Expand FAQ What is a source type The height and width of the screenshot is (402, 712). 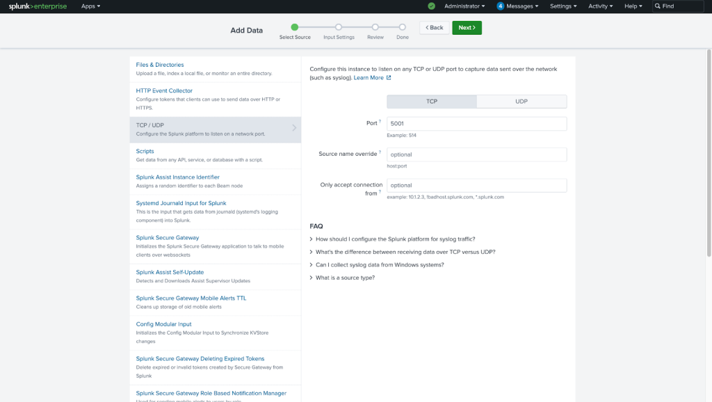[x=342, y=278]
